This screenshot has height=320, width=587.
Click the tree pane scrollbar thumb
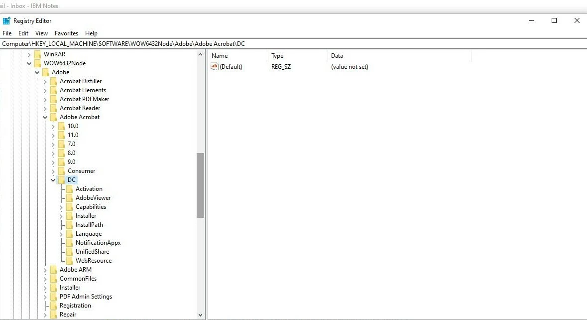coord(200,185)
